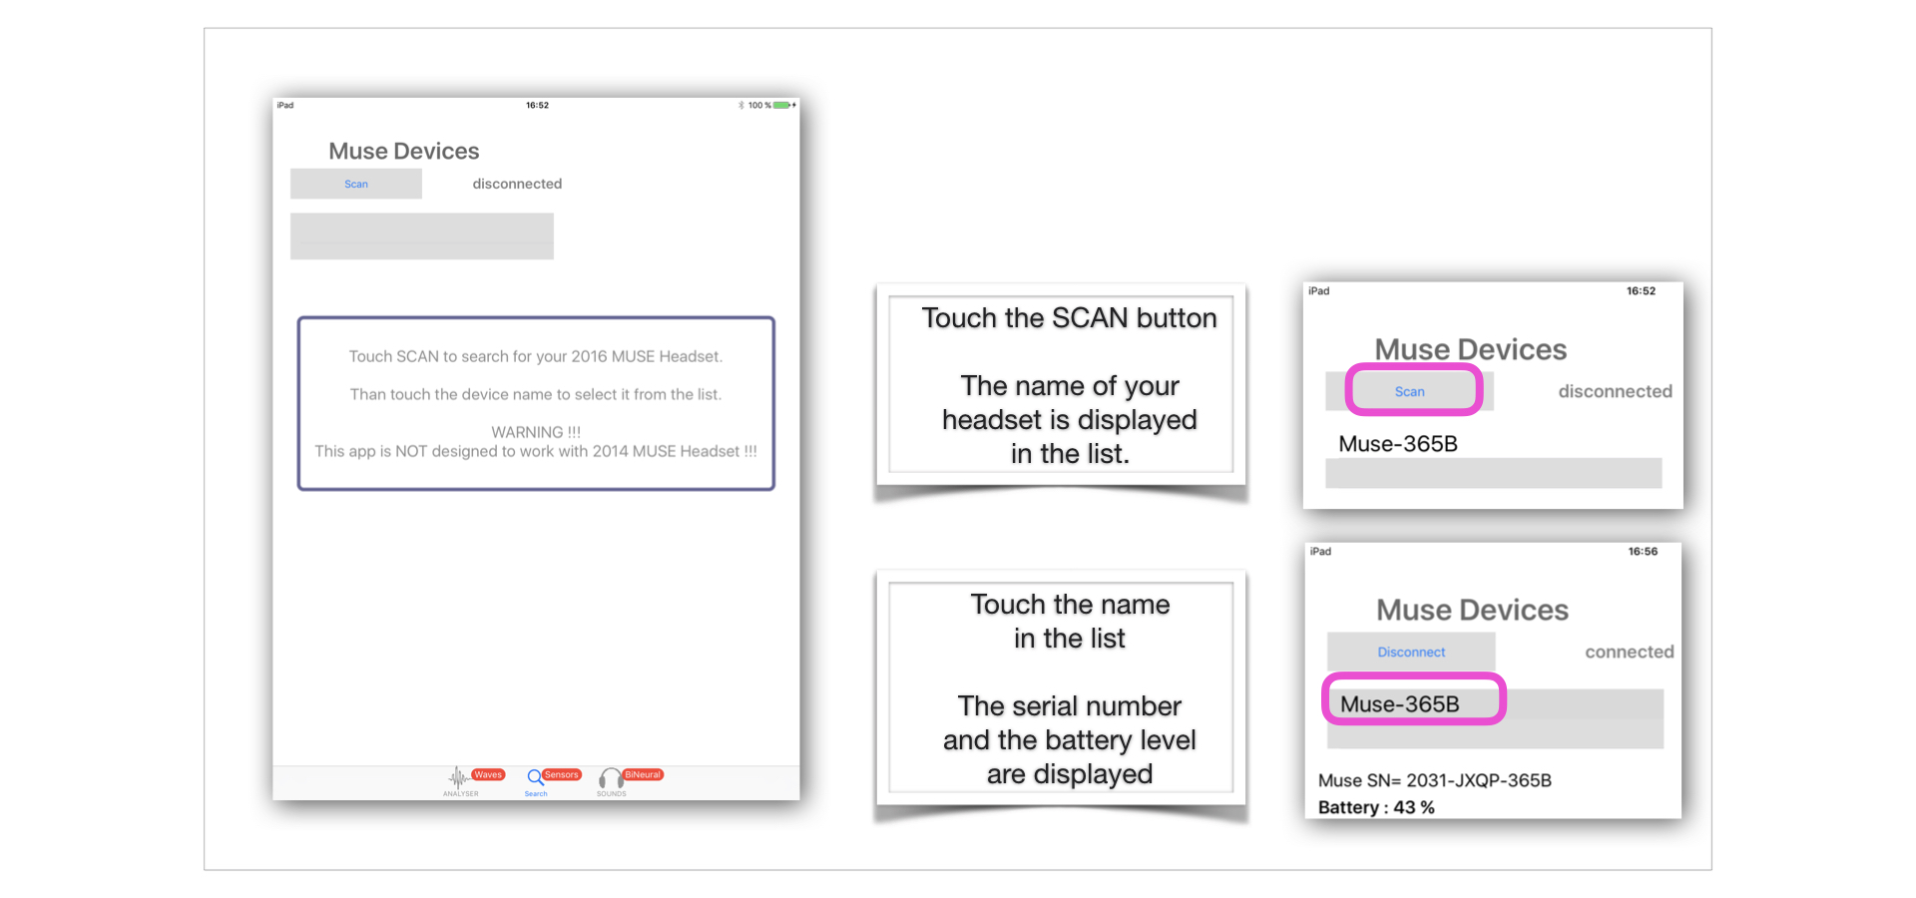Click "Muse SN= 2031-JXQP-365B" serial text
Viewport: 1916px width, 898px height.
(x=1435, y=780)
